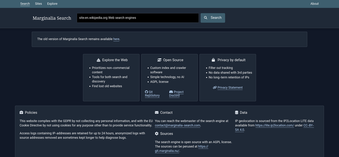Image resolution: width=339 pixels, height=157 pixels.
Task: Click 'Find lost old websites' bullet text
Action: 107,86
